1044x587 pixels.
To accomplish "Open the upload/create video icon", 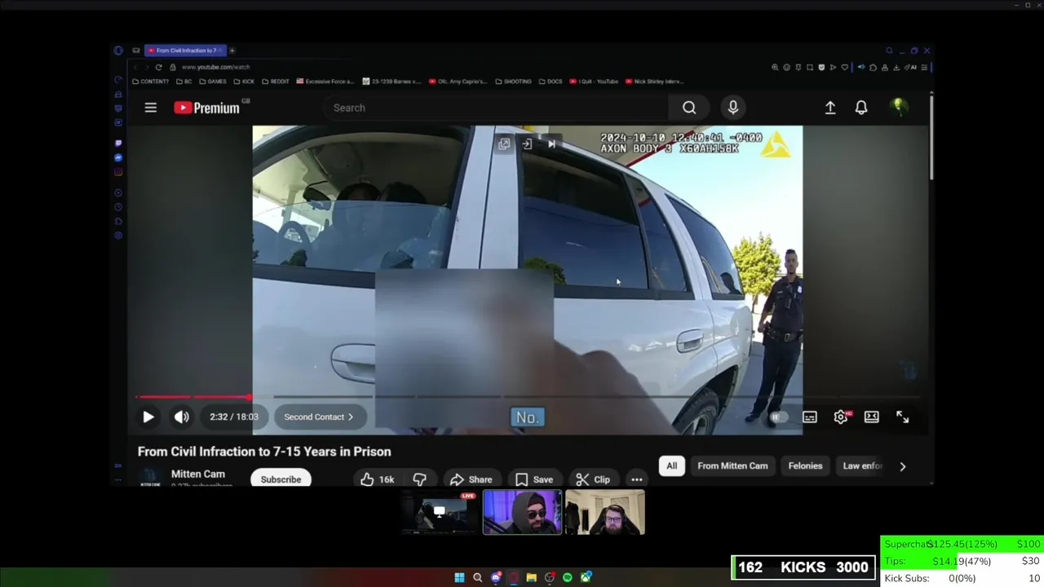I will point(830,108).
